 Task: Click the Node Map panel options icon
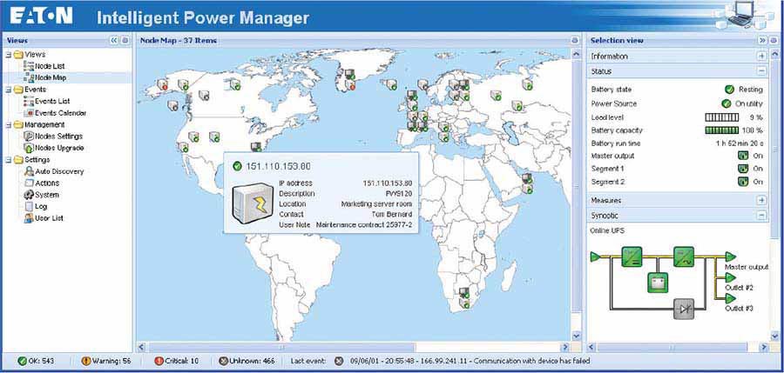(575, 41)
